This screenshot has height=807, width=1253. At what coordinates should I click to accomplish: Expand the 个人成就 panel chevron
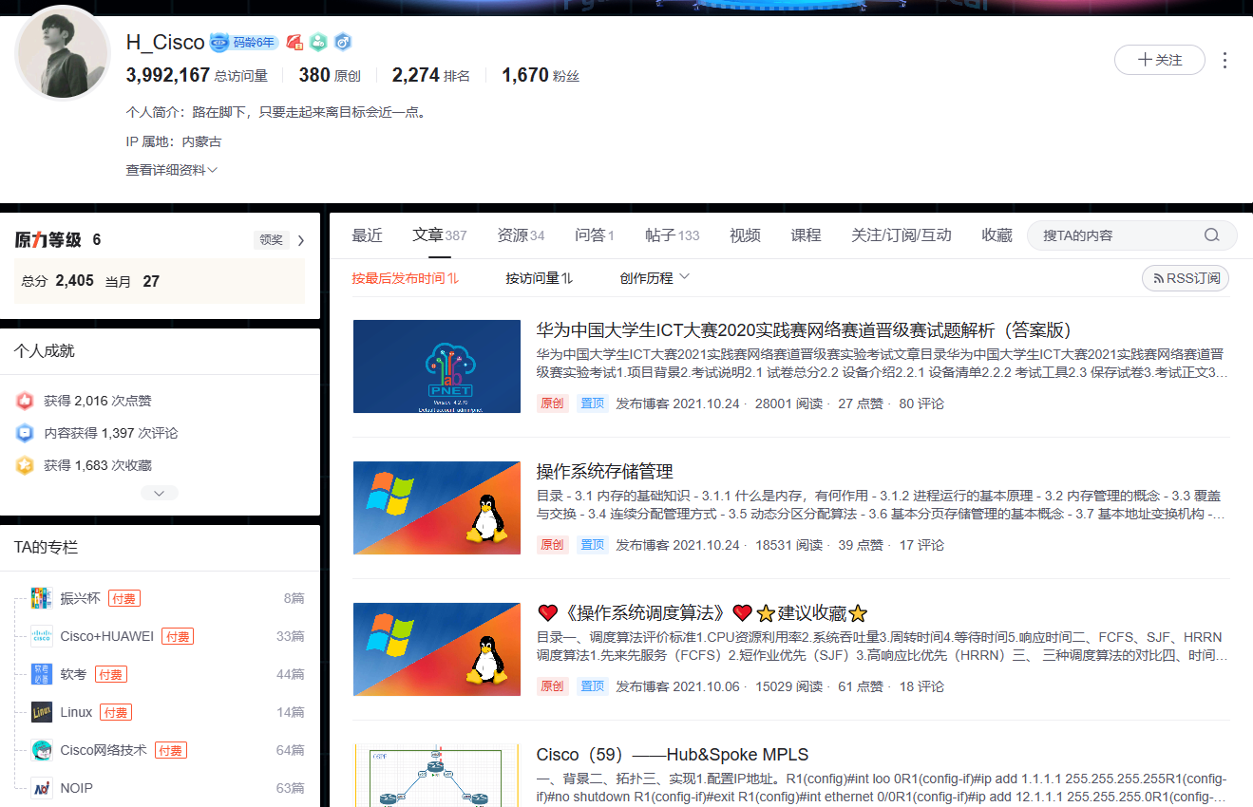pos(160,493)
